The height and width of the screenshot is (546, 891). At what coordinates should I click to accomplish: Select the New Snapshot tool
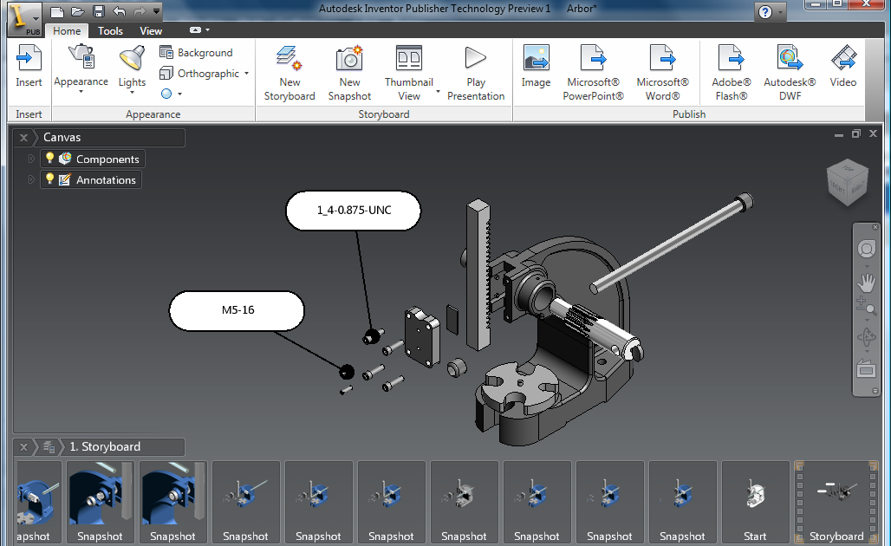[349, 71]
